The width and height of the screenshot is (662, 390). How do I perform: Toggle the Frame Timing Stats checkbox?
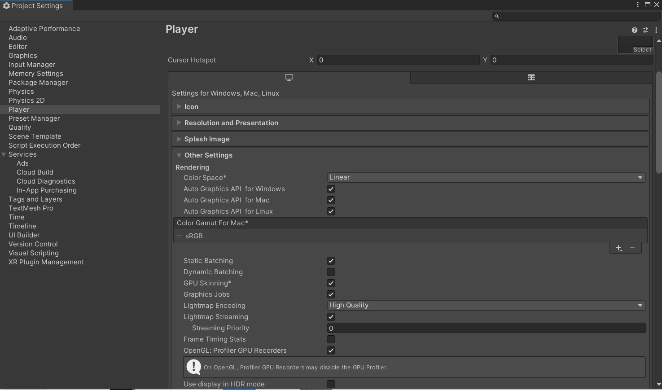coord(331,339)
